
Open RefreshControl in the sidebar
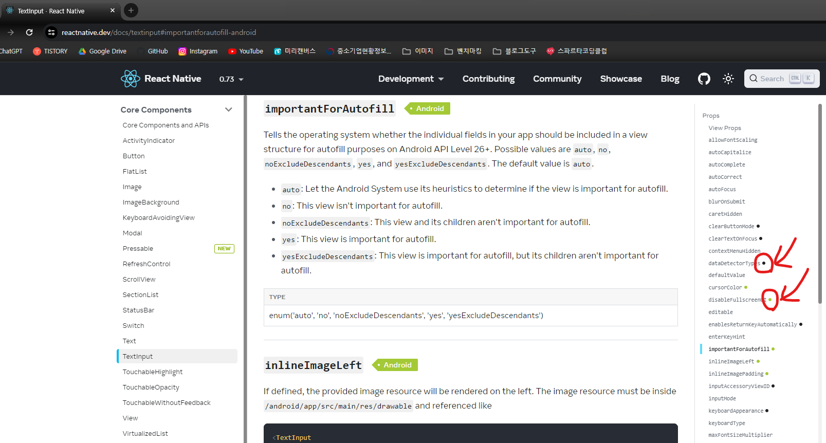pyautogui.click(x=146, y=264)
